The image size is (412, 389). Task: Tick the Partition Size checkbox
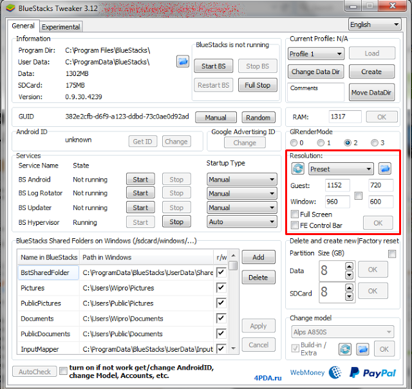tap(392, 254)
